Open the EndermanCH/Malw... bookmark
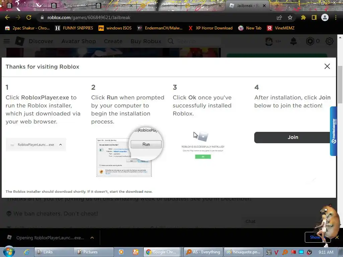 click(160, 28)
